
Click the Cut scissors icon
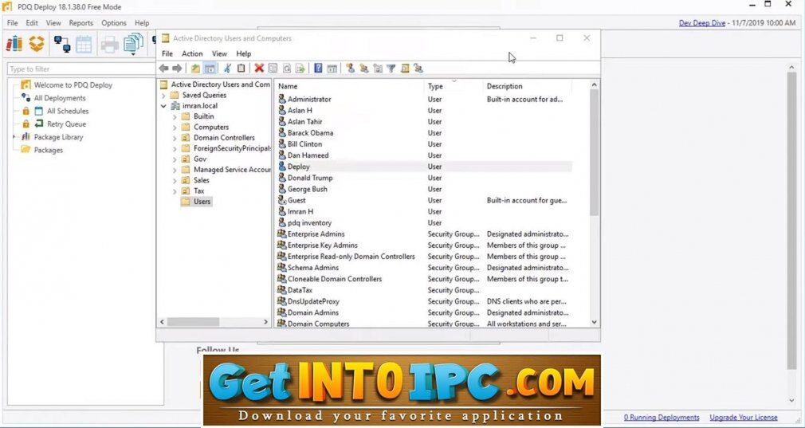coord(227,69)
